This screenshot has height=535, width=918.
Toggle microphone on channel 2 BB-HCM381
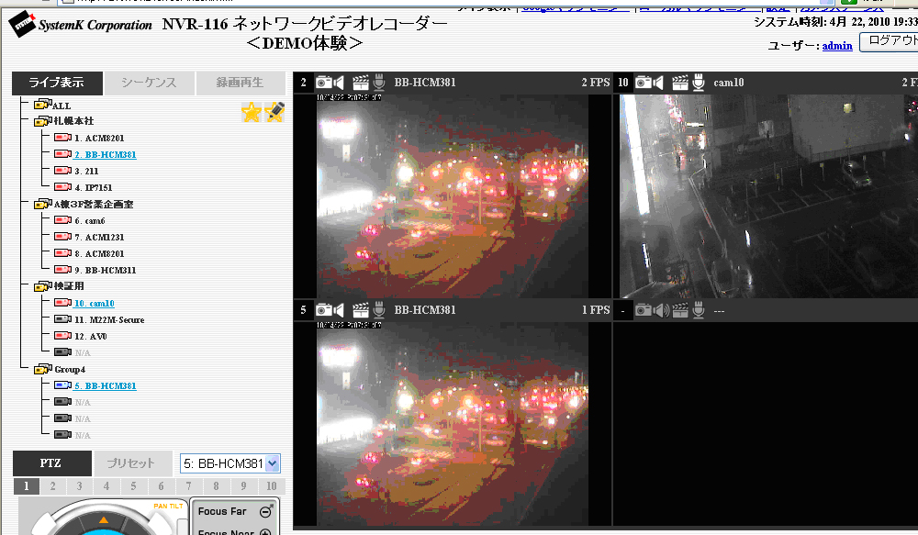pos(379,83)
